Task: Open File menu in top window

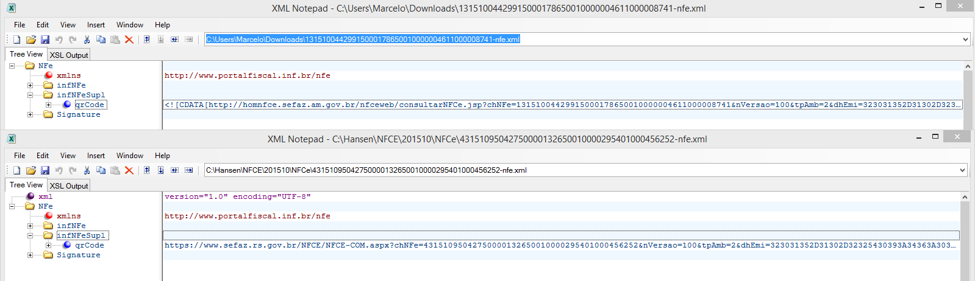Action: (x=20, y=25)
